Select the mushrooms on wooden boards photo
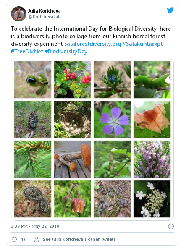The height and width of the screenshot is (248, 194). pos(73,159)
